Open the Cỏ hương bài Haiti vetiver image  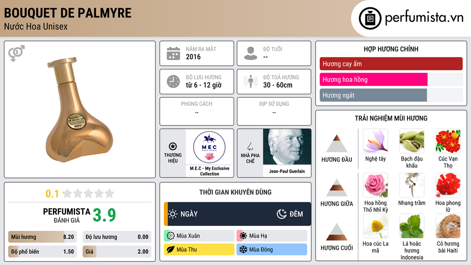[448, 226]
